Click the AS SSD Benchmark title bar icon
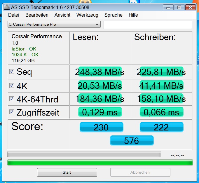This screenshot has width=199, height=183. [7, 7]
